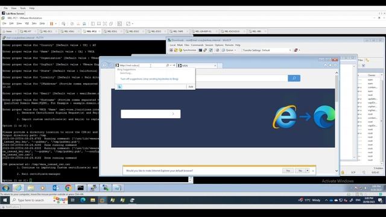Switch to the Home tab in VMware

(x=8, y=31)
